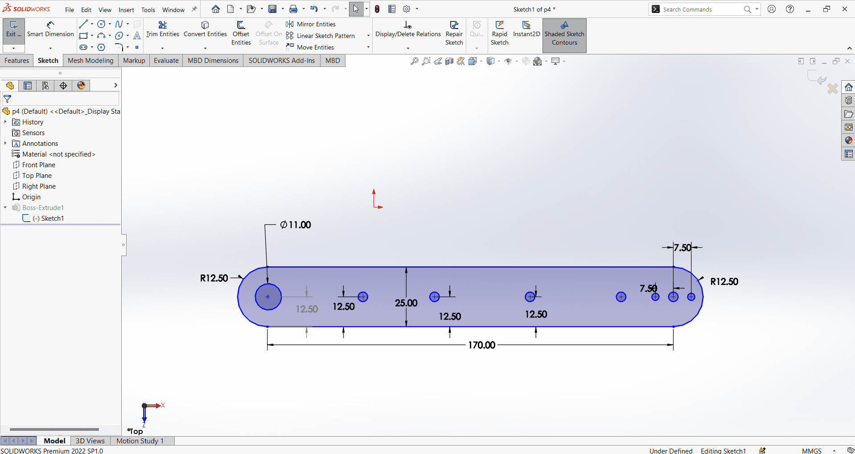Select the Corner Rectangle tool
Screen dimensions: 855x454
(x=83, y=36)
